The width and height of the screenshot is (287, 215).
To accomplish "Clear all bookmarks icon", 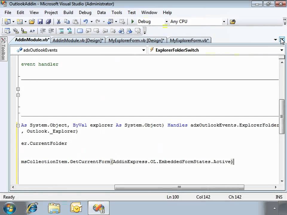I will pos(138,31).
